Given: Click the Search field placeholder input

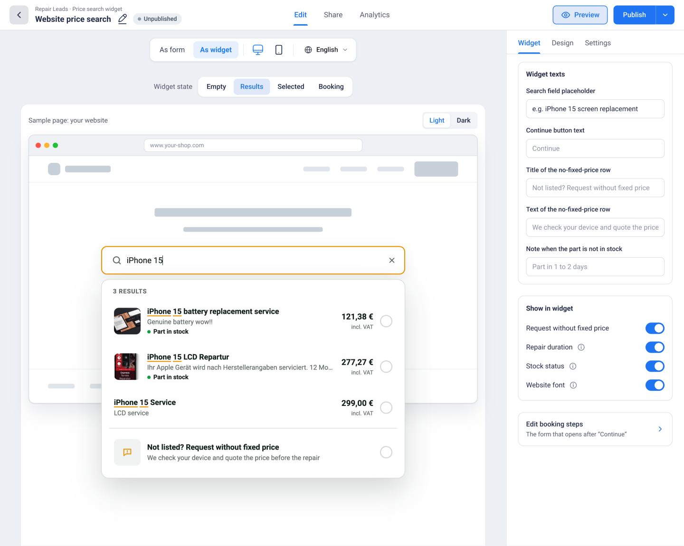Looking at the screenshot, I should (595, 109).
